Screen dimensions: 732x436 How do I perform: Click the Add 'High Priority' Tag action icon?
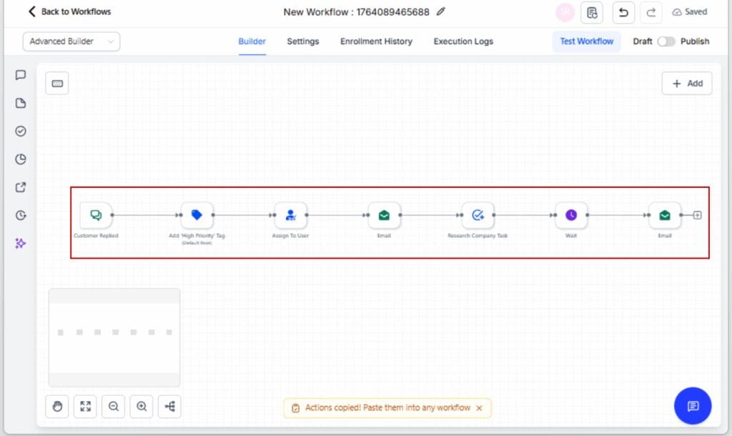point(196,214)
